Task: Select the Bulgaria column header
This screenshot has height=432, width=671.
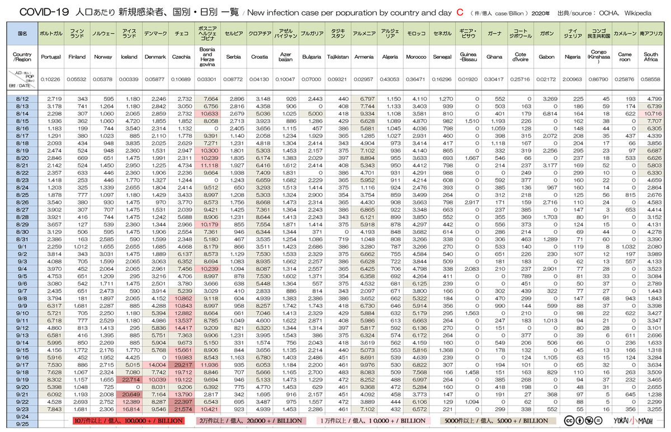Action: (x=311, y=57)
